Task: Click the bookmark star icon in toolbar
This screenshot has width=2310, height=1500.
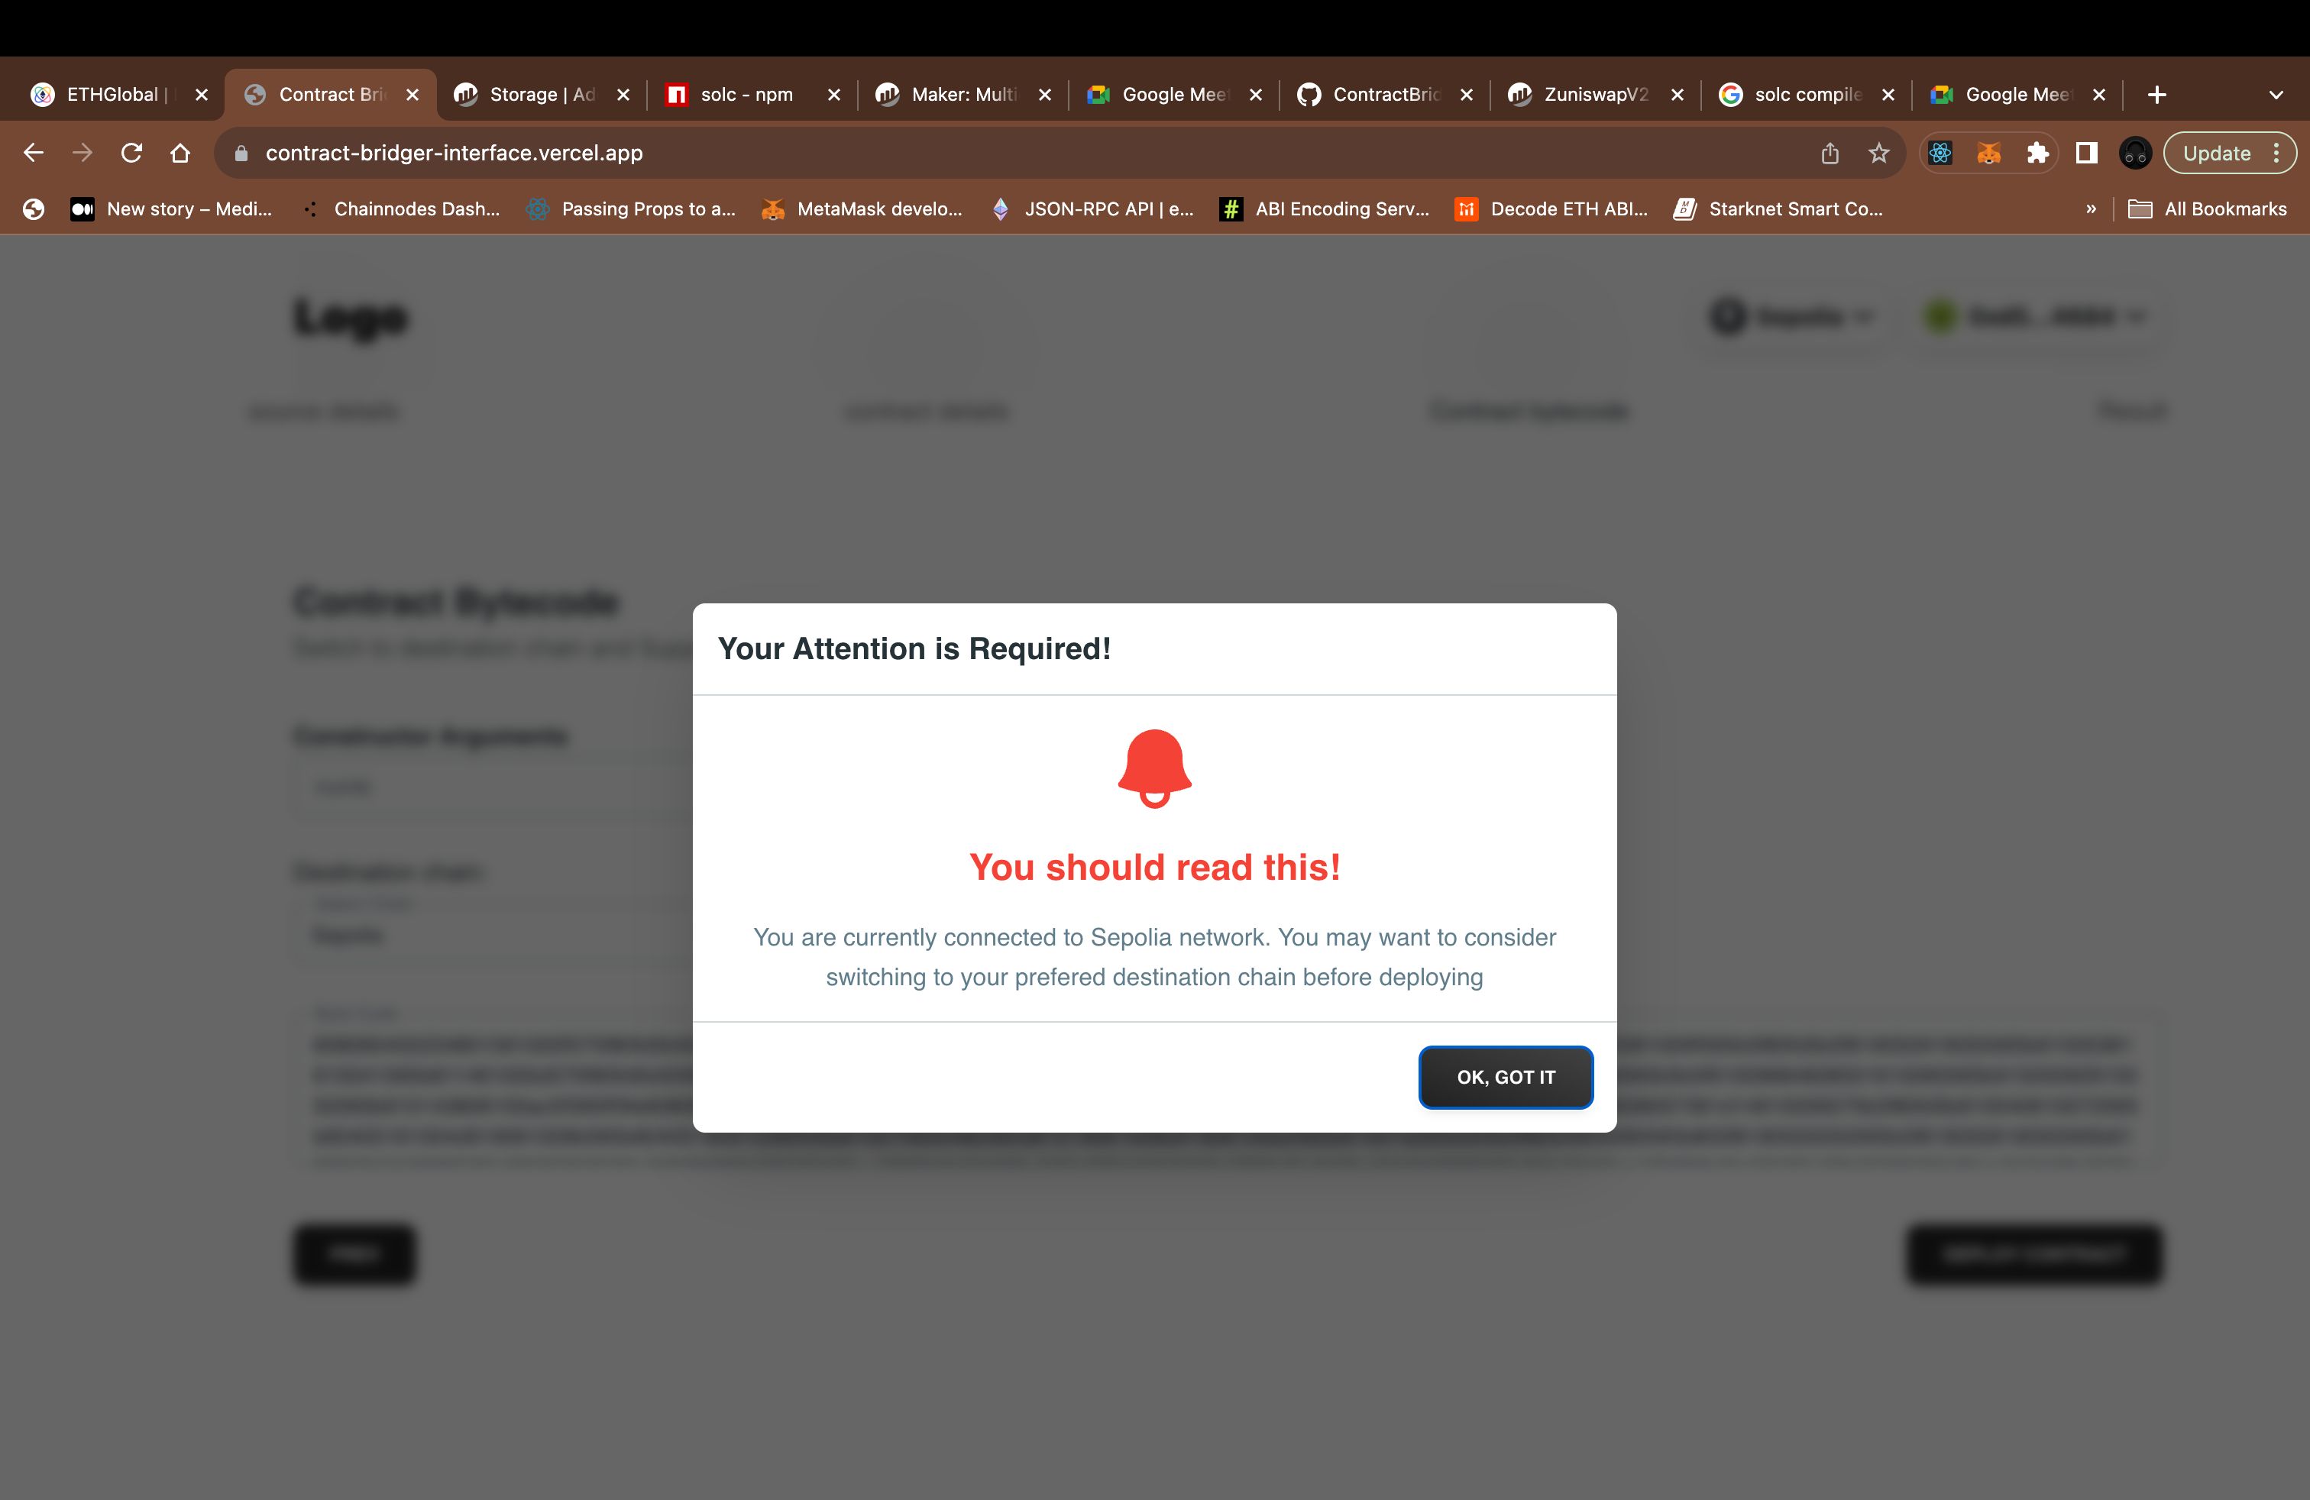Action: (1881, 154)
